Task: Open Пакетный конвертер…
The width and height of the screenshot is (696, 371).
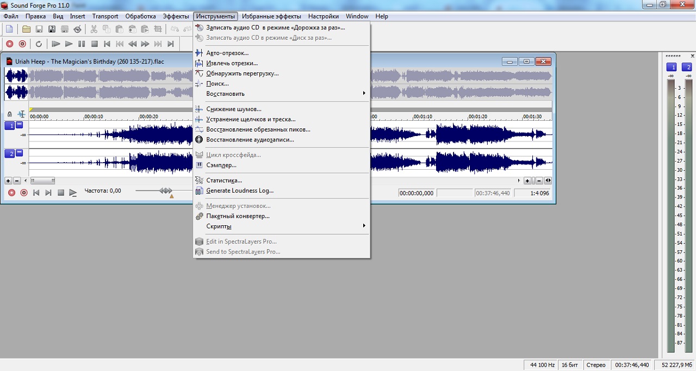Action: click(282, 216)
